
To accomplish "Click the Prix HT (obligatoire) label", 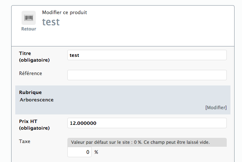I will (x=34, y=125).
